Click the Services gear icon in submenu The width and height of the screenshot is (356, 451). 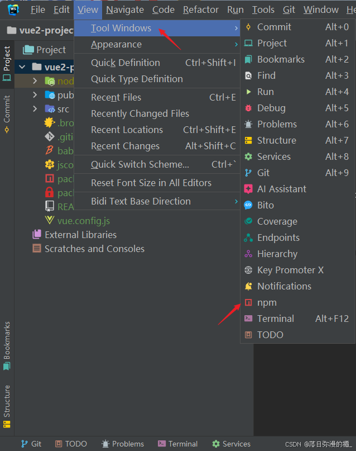[248, 156]
